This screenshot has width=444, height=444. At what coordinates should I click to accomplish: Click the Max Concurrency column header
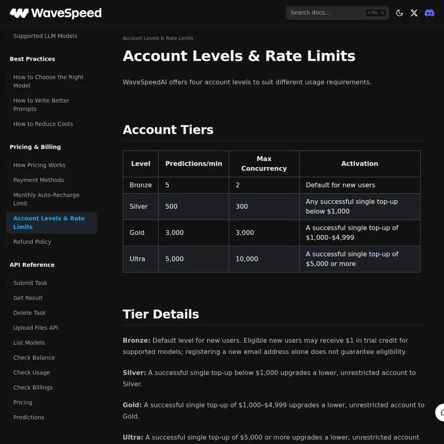click(264, 164)
